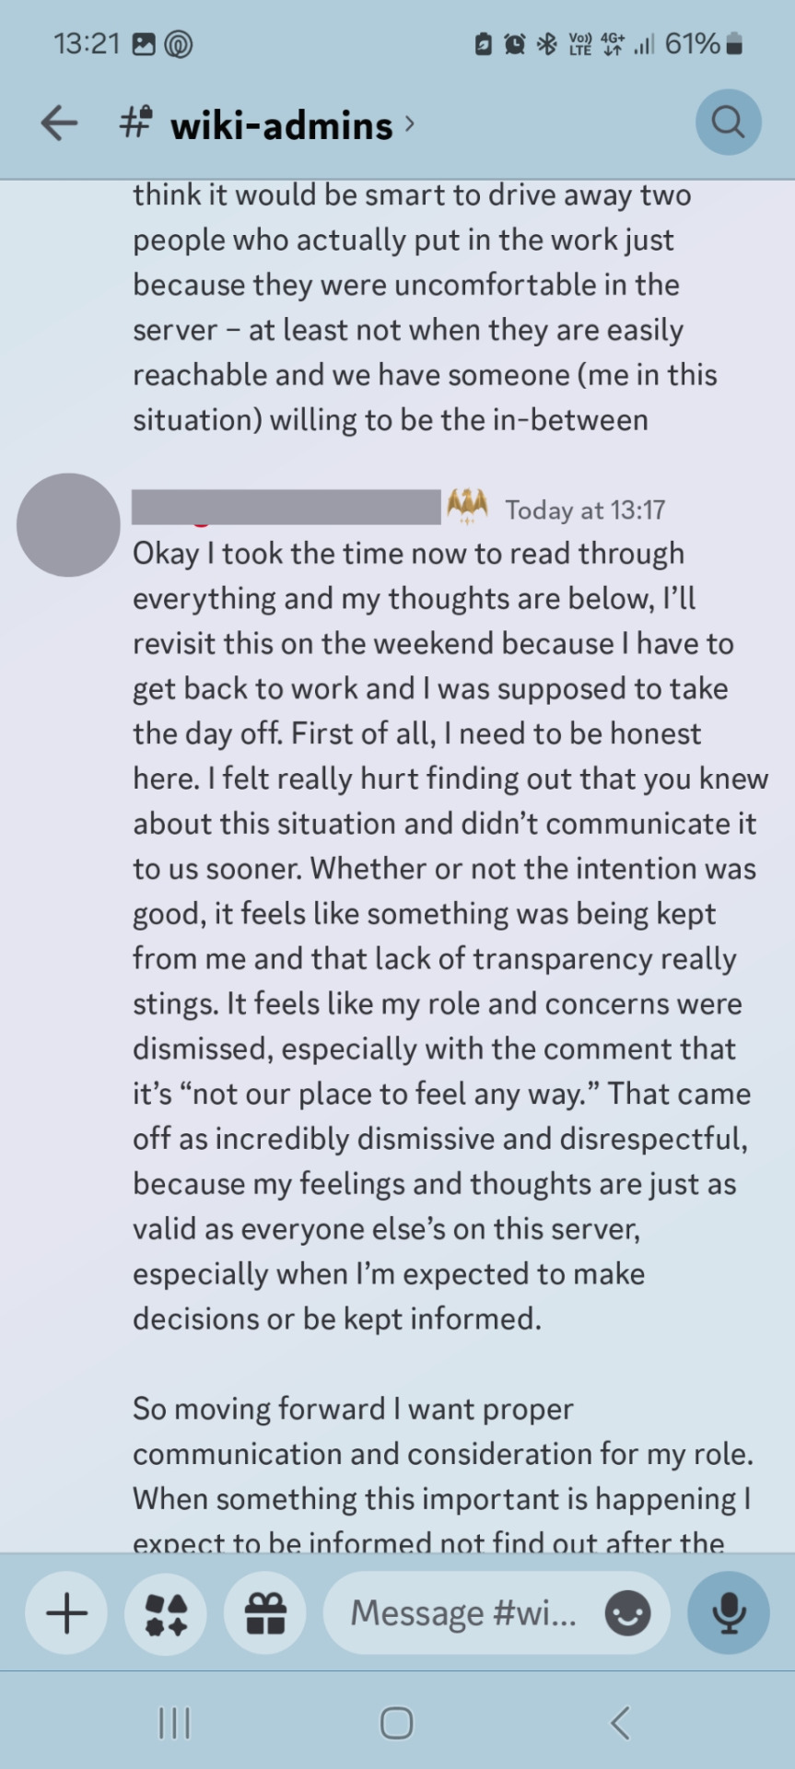Expand wiki-admins channel details chevron
The height and width of the screenshot is (1769, 795).
(410, 123)
